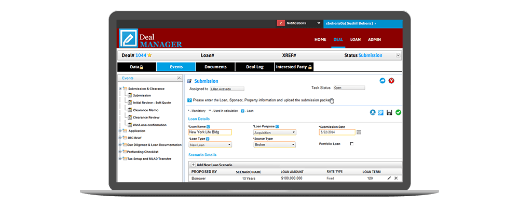Viewport: 519px width, 207px height.
Task: Click the plus icon for Add New Loan Scenario
Action: [193, 165]
